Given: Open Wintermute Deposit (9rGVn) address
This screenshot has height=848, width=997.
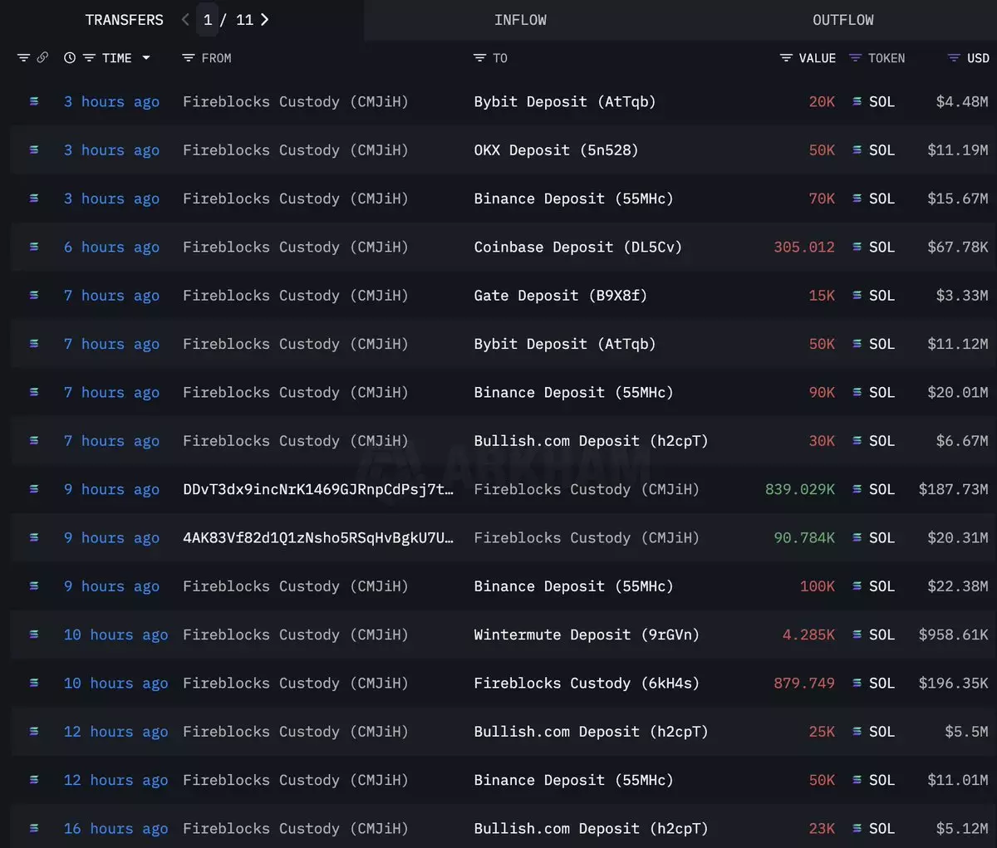Looking at the screenshot, I should pyautogui.click(x=587, y=635).
